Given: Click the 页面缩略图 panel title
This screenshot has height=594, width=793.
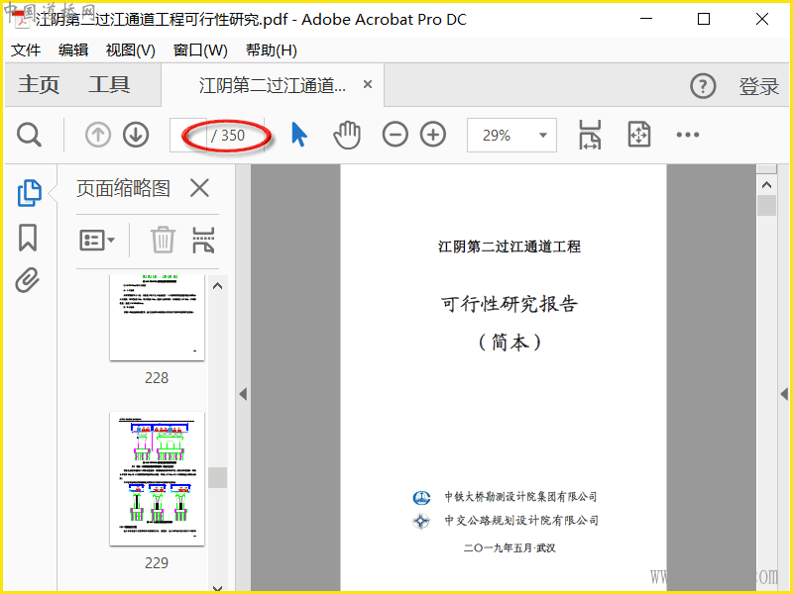Looking at the screenshot, I should [123, 188].
